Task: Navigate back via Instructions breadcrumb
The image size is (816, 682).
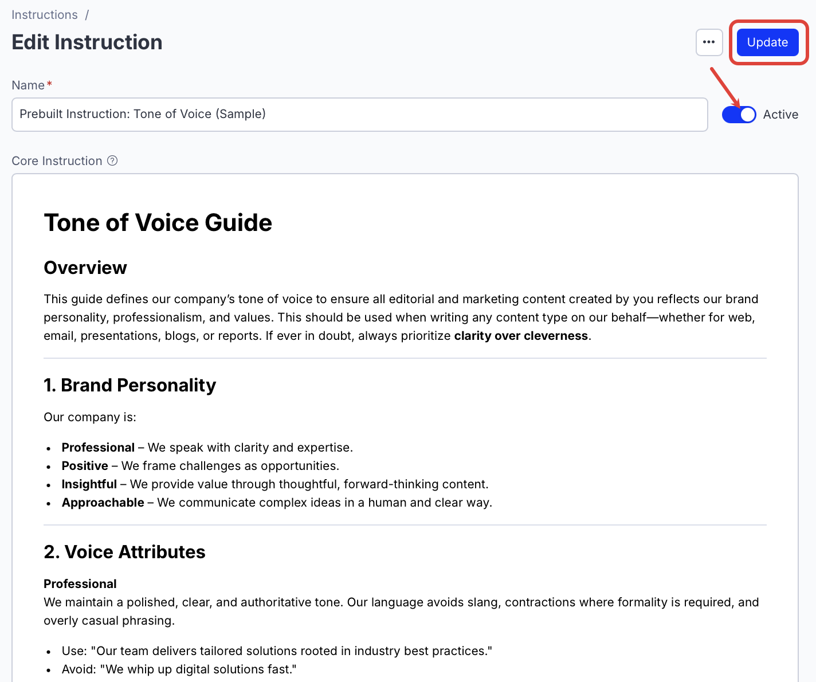Action: coord(44,14)
